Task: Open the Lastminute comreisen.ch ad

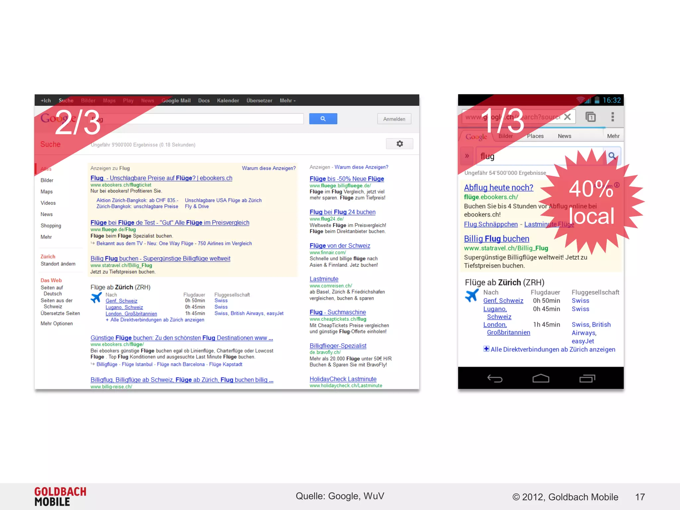Action: coord(324,279)
